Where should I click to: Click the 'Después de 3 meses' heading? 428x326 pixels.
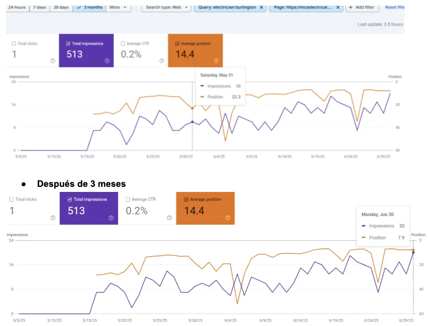click(x=81, y=184)
